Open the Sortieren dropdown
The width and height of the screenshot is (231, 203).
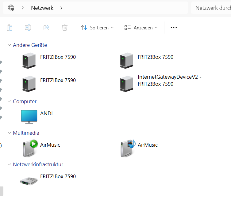click(97, 28)
